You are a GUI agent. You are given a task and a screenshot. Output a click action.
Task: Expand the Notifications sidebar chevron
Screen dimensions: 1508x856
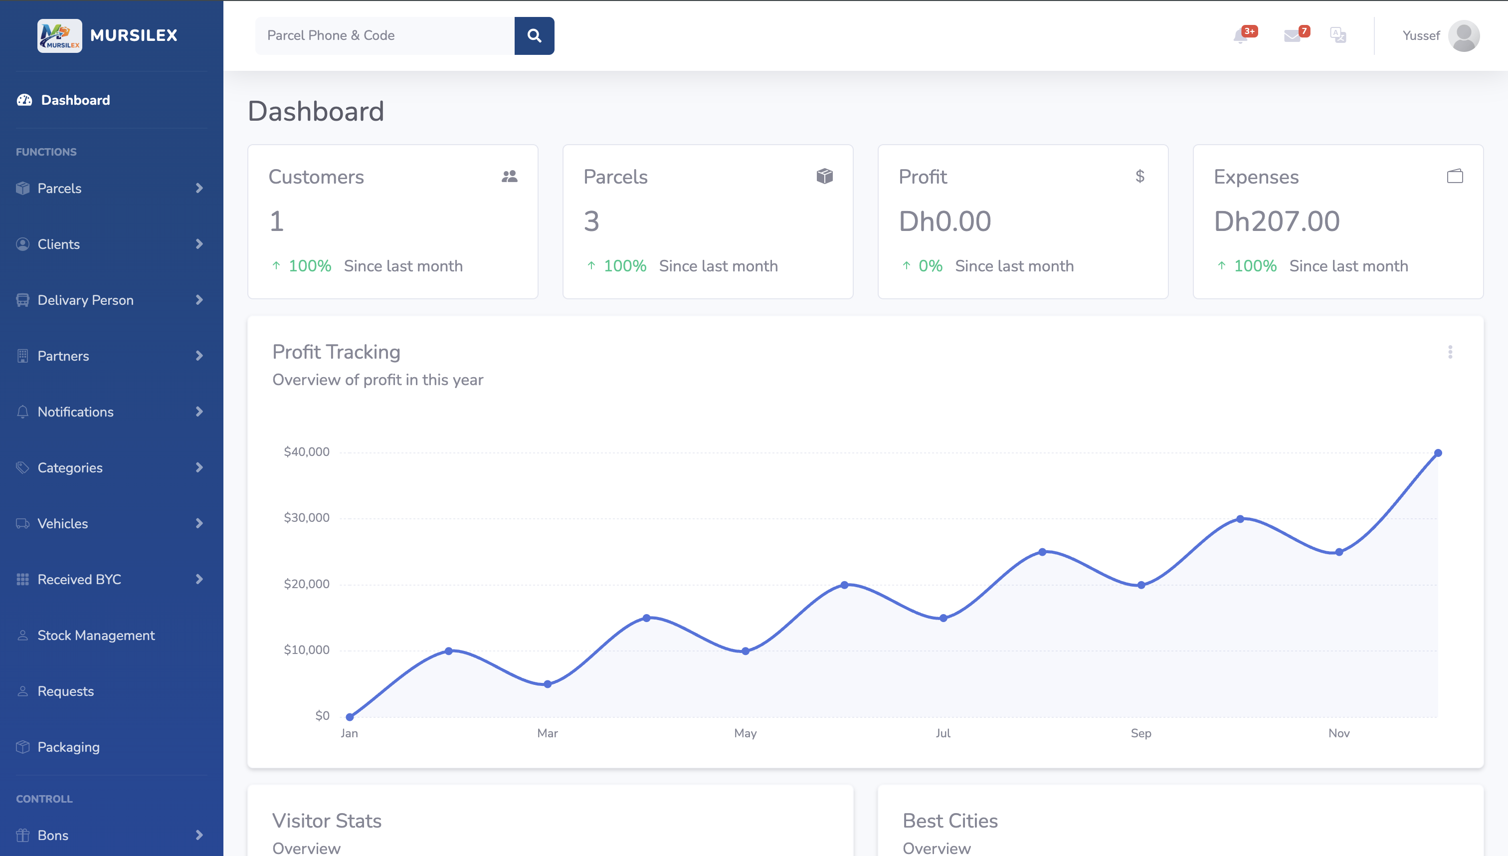pyautogui.click(x=199, y=412)
